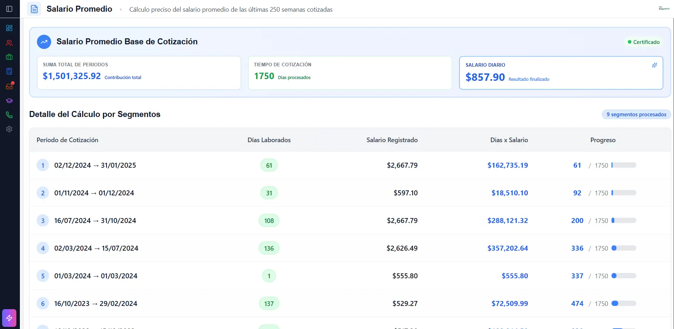Viewport: 674px width, 329px height.
Task: Click the 9 segmentos procesados badge
Action: click(x=636, y=115)
